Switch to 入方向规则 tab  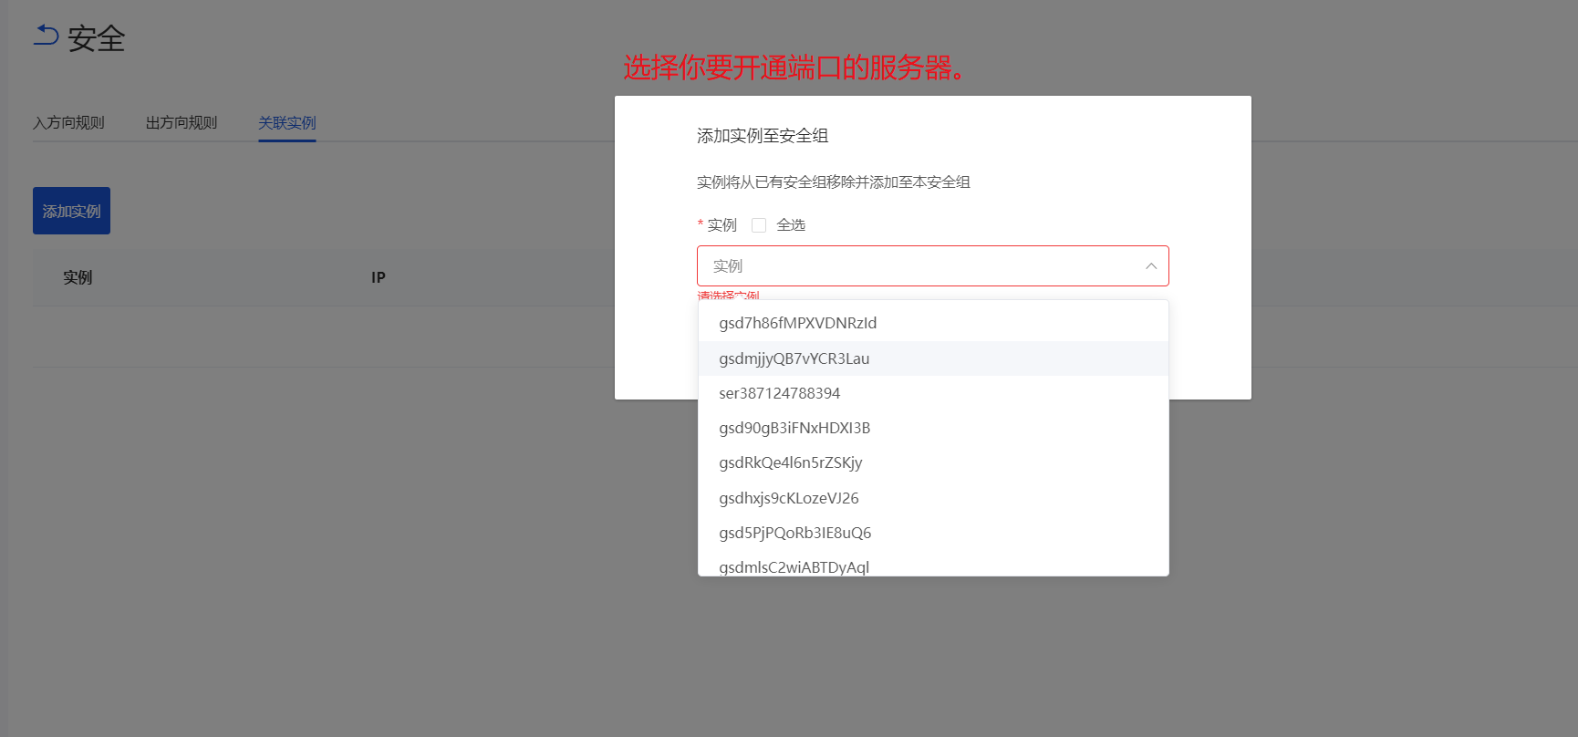coord(68,122)
